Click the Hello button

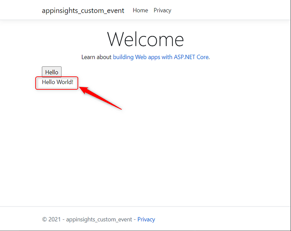(x=52, y=72)
